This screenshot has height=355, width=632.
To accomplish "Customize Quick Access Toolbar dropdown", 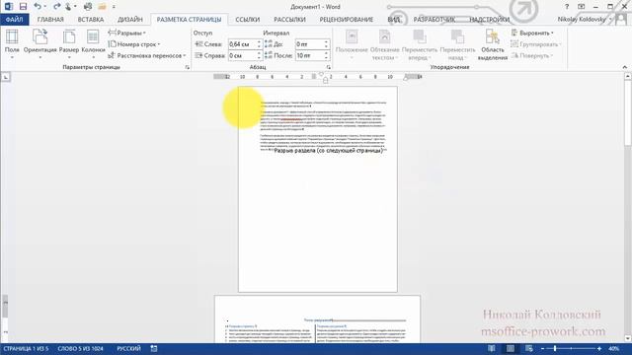I will 114,7.
